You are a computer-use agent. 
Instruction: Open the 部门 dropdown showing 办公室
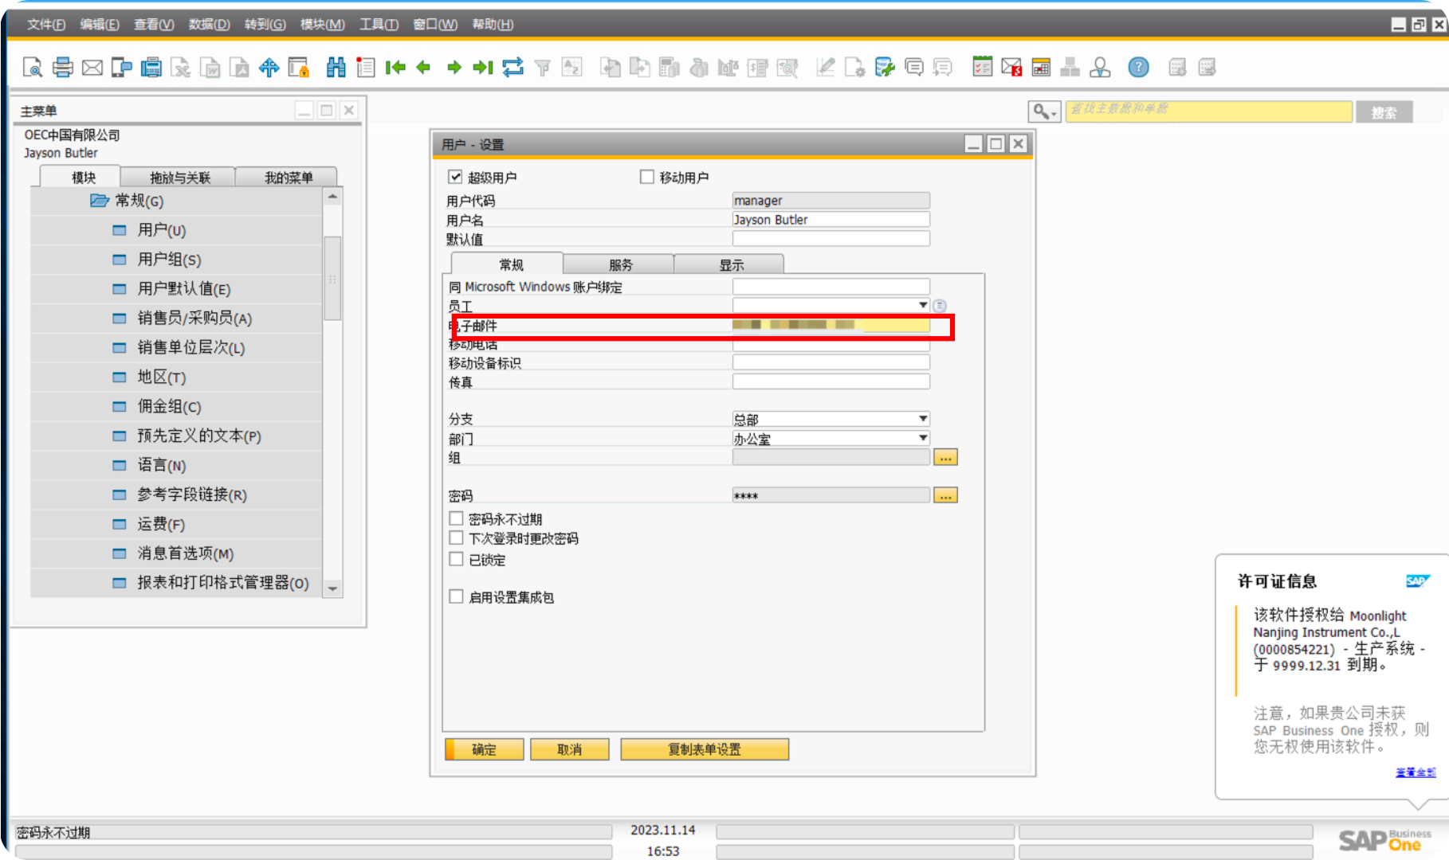tap(922, 438)
